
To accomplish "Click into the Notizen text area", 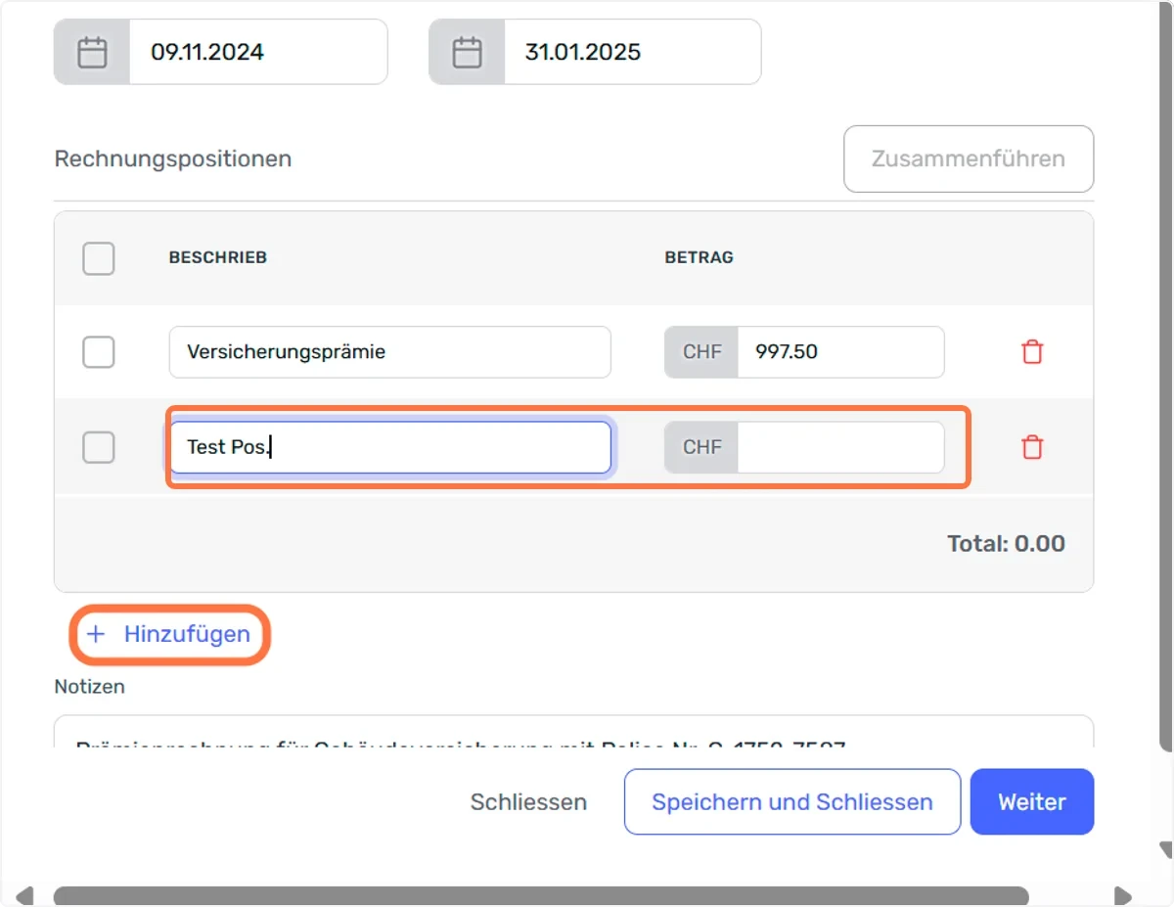I will (x=573, y=732).
